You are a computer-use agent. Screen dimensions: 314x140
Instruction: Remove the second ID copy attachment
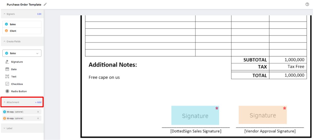click(x=38, y=118)
